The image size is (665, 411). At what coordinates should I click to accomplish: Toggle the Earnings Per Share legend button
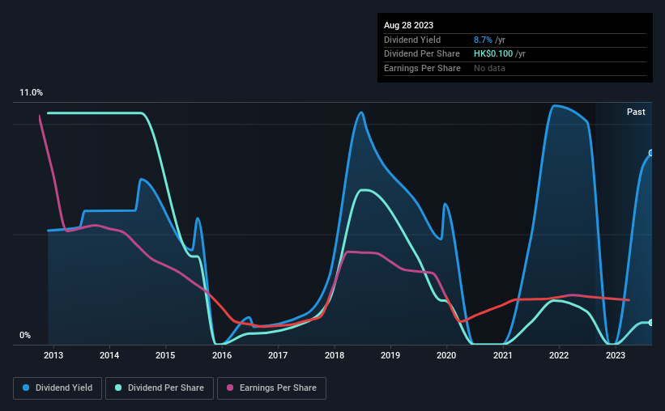[x=271, y=388]
